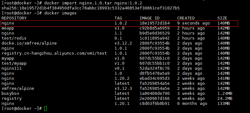250x113 pixels.
Task: Select image ID ebad34c695d3
Action: (155, 78)
